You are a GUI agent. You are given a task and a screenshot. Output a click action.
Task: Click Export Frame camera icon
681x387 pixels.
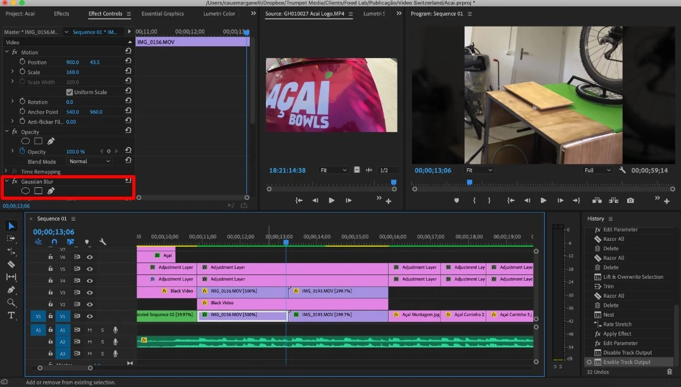click(630, 200)
